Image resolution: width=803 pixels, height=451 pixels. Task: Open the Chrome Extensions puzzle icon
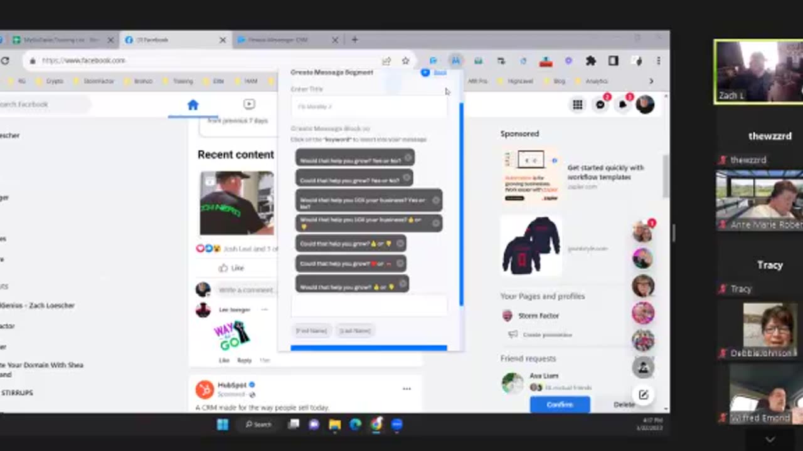(x=590, y=61)
